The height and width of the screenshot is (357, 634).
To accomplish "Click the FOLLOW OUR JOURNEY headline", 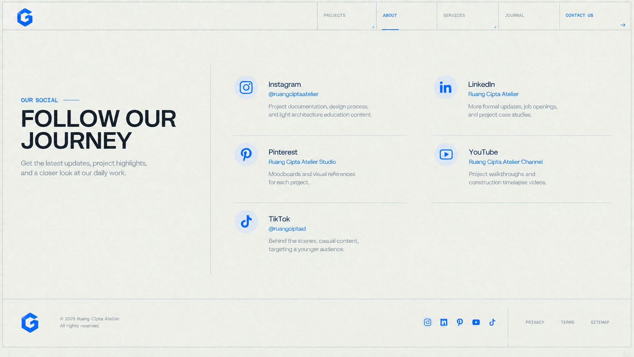I will tap(98, 130).
